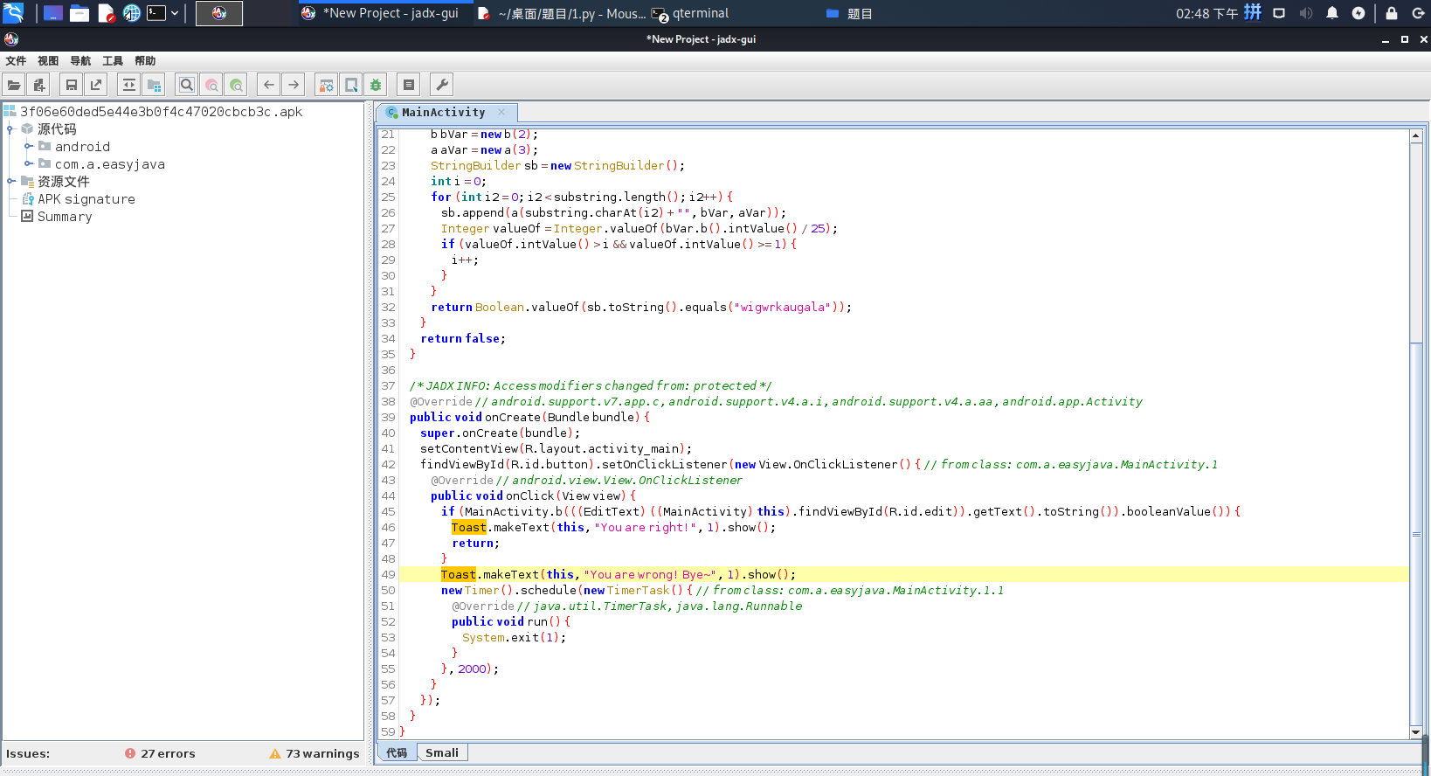This screenshot has width=1431, height=776.
Task: Open notifications bell icon
Action: (1331, 13)
